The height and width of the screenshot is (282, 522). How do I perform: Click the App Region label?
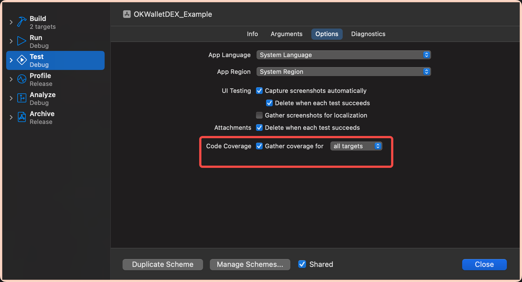[234, 72]
